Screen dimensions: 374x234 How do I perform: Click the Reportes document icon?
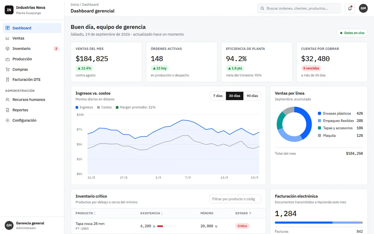pyautogui.click(x=7, y=110)
